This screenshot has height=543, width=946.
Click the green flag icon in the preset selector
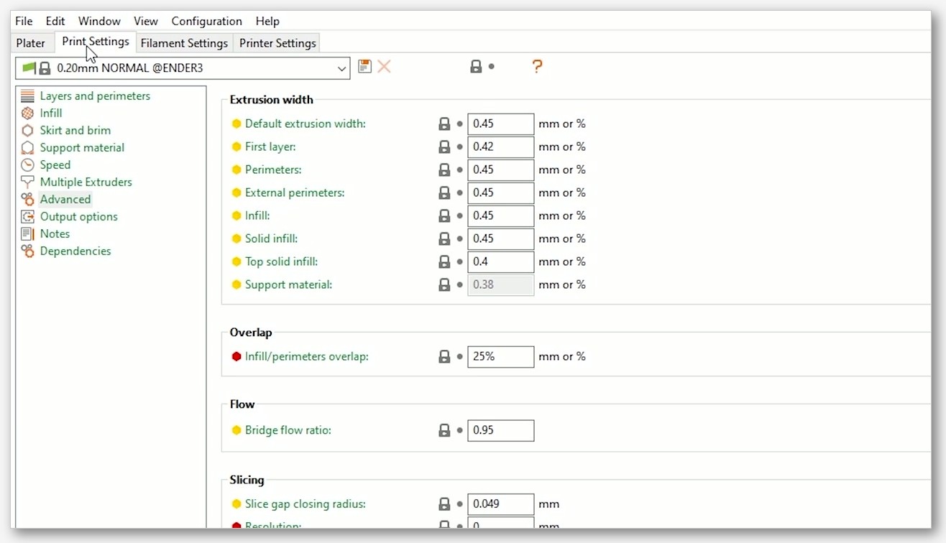pyautogui.click(x=29, y=68)
